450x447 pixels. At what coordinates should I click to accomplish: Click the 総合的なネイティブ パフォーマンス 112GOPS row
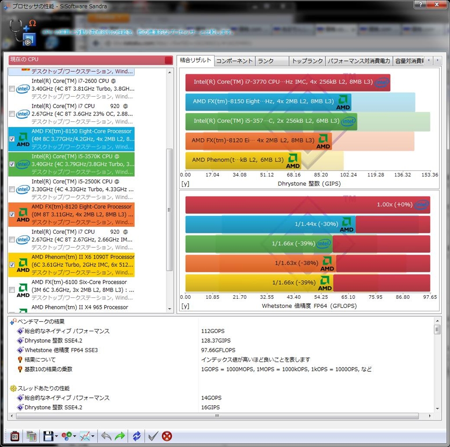pos(221,331)
